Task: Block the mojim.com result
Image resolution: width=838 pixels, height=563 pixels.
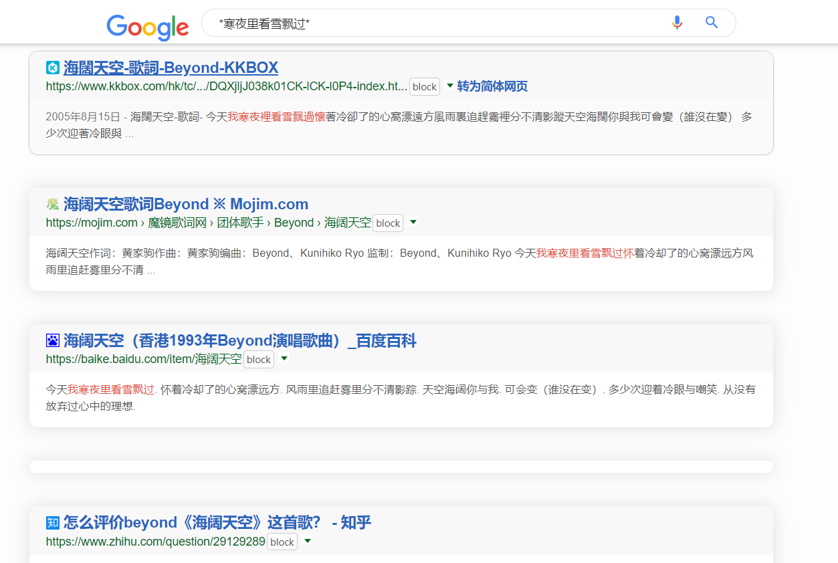Action: [x=388, y=223]
